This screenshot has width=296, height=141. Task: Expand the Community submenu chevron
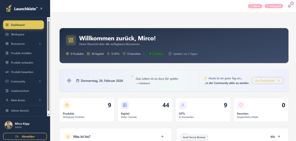(40, 81)
